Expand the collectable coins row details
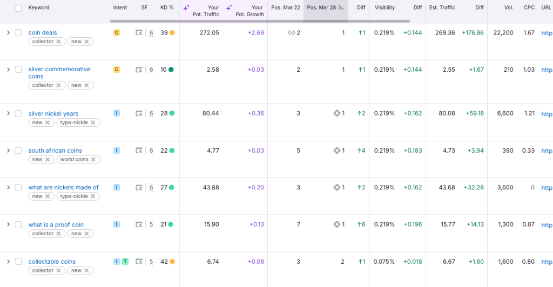The width and height of the screenshot is (553, 287). point(8,262)
